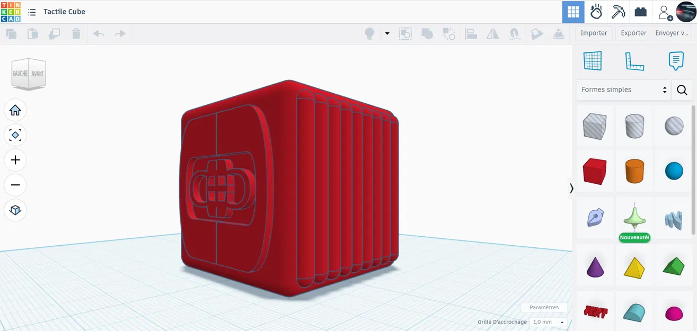Open Blocks view using the pickaxe icon
The width and height of the screenshot is (697, 331).
point(618,11)
